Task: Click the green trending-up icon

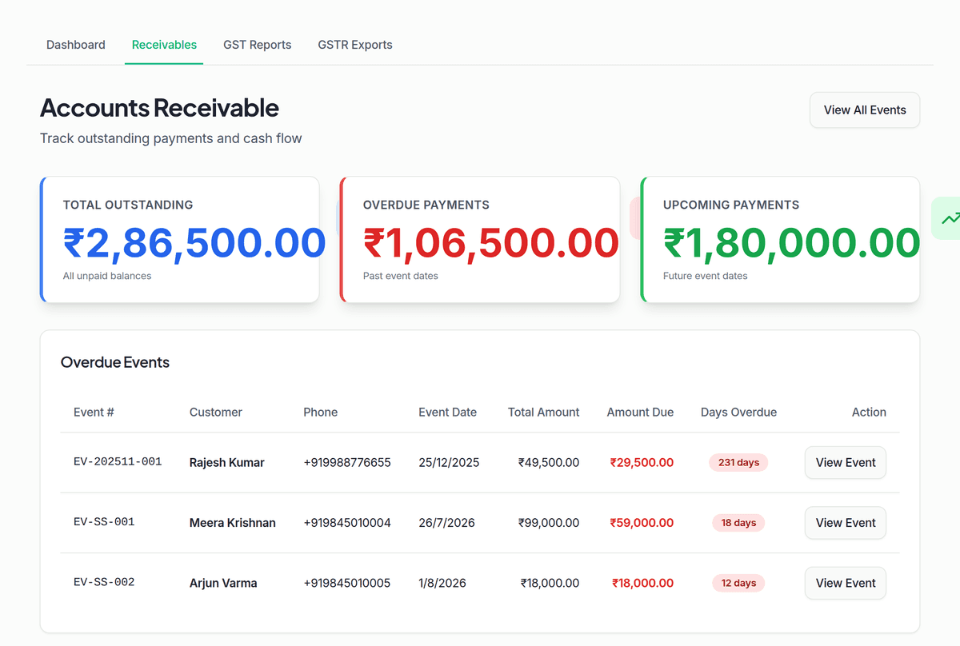Action: 950,217
